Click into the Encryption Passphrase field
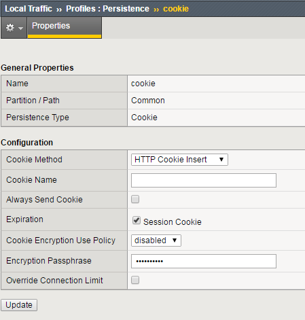305x320 pixels. [204, 261]
